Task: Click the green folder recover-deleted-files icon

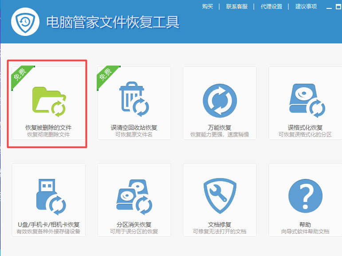Action: tap(49, 102)
